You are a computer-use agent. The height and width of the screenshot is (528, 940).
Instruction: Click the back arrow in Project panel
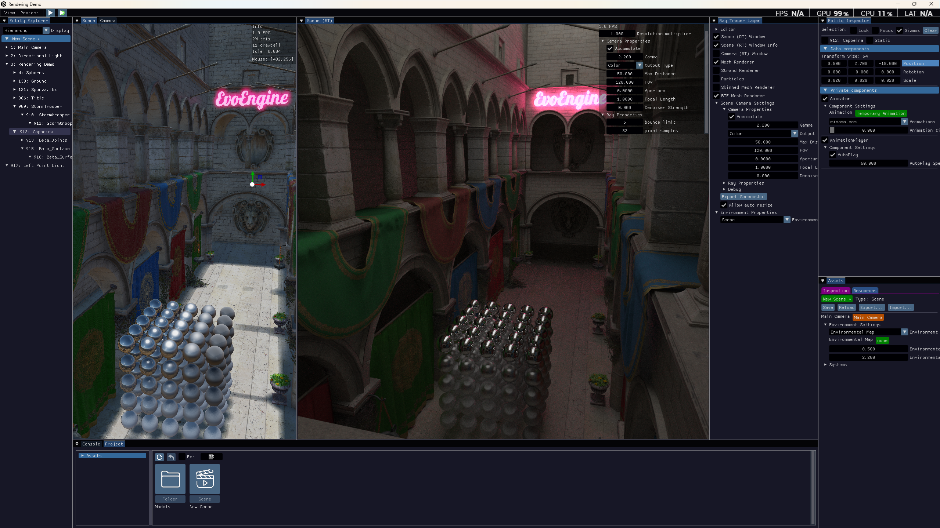pyautogui.click(x=171, y=457)
